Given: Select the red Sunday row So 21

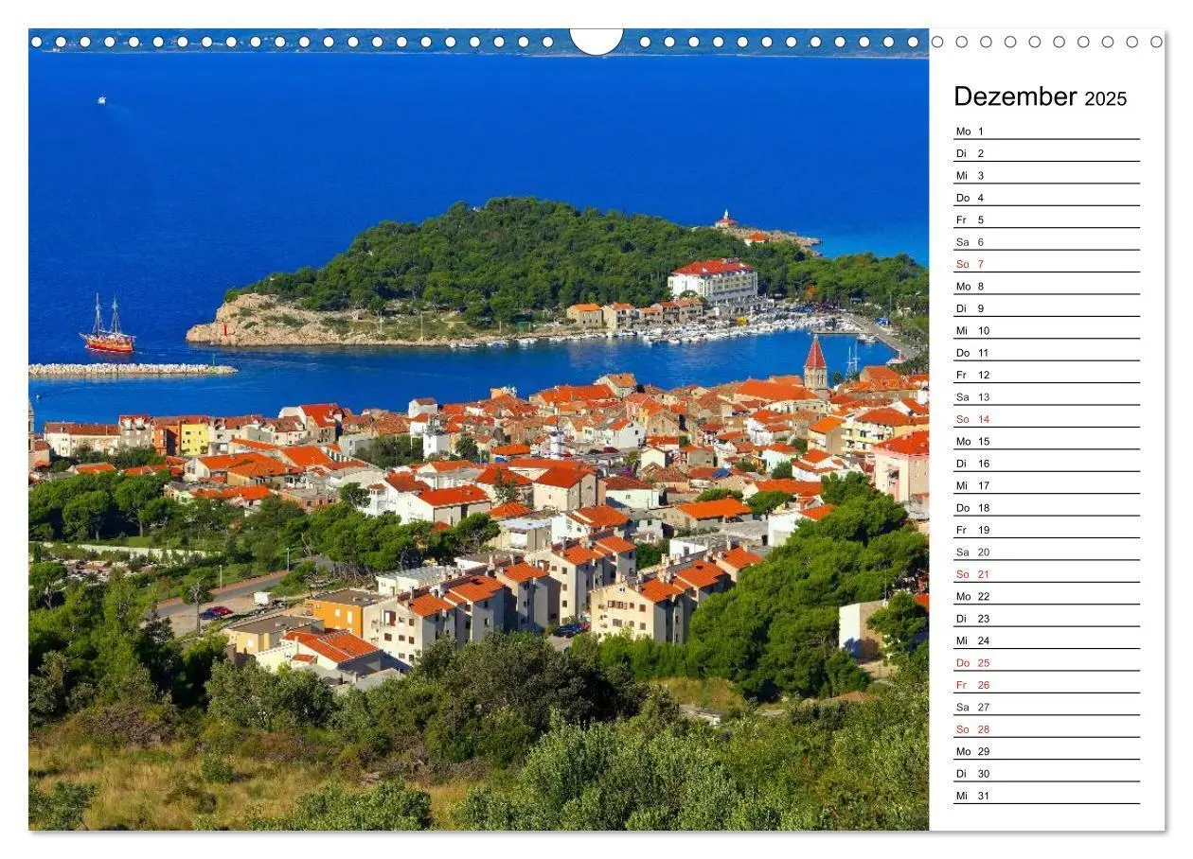Looking at the screenshot, I should pyautogui.click(x=1046, y=574).
